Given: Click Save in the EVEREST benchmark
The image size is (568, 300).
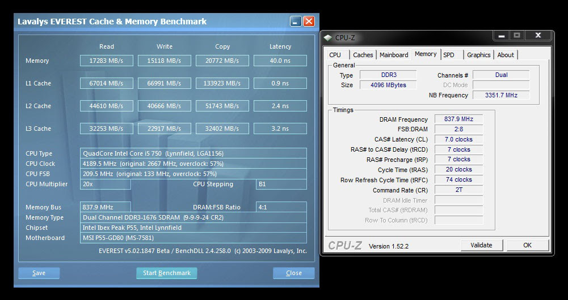Looking at the screenshot, I should tap(39, 273).
